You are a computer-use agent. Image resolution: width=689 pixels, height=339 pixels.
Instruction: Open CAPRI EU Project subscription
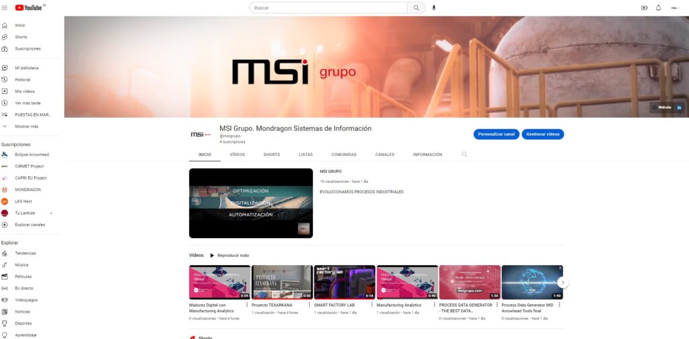point(30,178)
